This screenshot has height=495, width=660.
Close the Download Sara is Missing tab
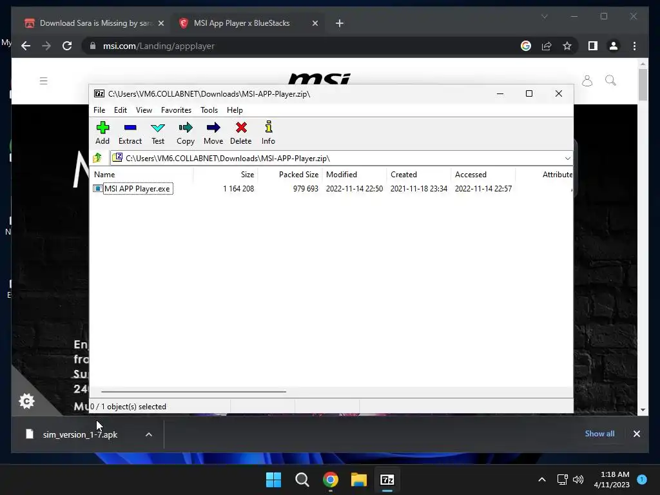click(x=160, y=24)
